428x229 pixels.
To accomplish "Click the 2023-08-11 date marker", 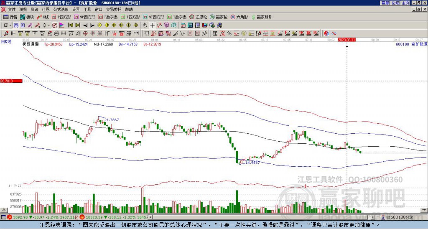I will [x=346, y=40].
